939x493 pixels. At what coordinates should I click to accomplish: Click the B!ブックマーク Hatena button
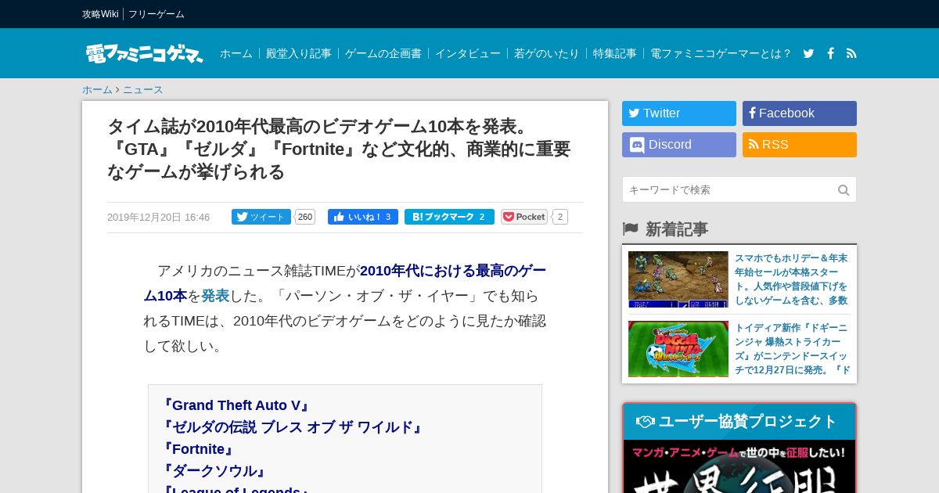click(x=449, y=217)
